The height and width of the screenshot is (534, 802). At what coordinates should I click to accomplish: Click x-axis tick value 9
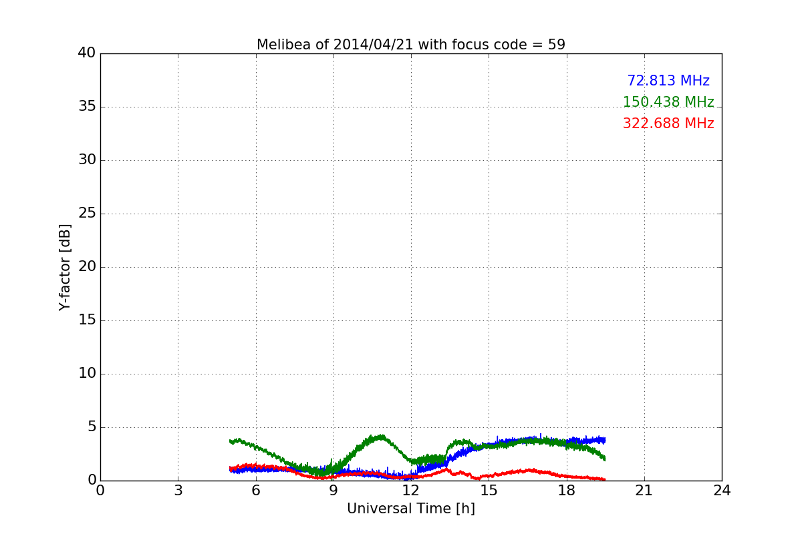[333, 491]
